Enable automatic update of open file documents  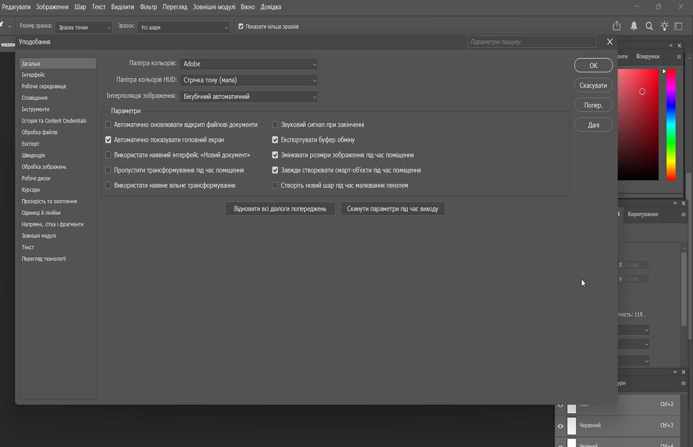[109, 125]
